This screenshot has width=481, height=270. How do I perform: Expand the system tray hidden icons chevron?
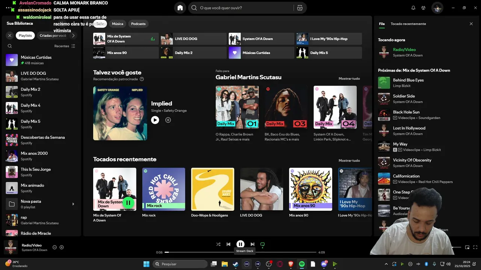click(x=386, y=264)
